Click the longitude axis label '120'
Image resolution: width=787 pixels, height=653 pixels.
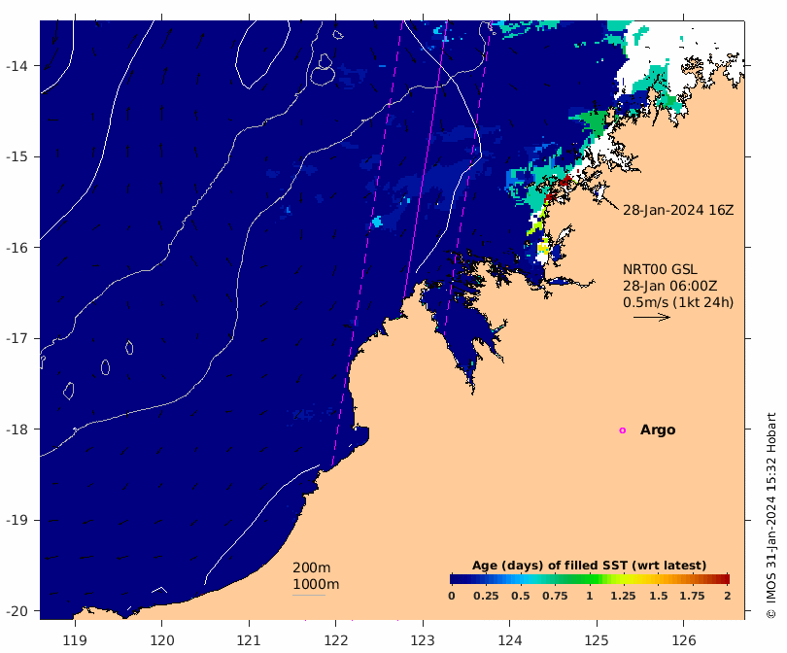point(162,640)
